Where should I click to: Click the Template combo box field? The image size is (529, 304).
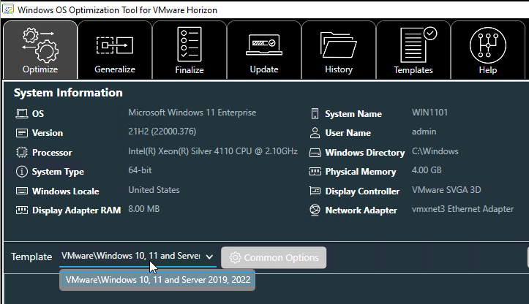(138, 256)
